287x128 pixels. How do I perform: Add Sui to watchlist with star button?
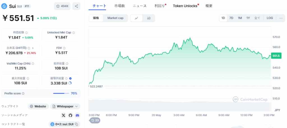click(x=62, y=6)
